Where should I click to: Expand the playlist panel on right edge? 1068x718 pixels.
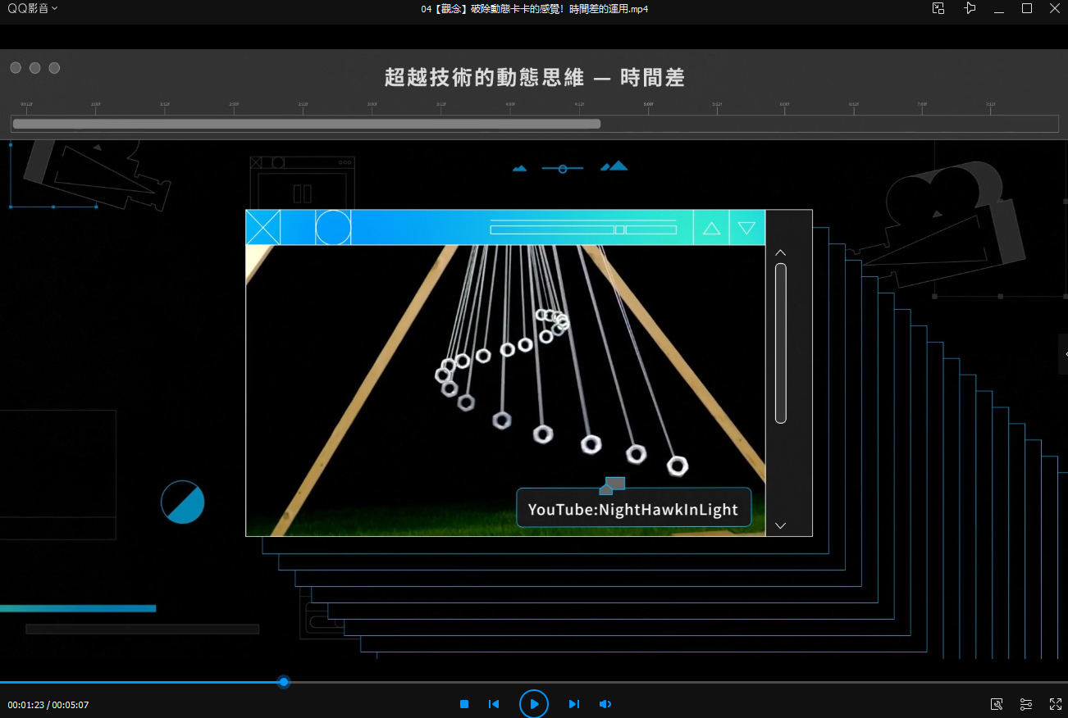pyautogui.click(x=1063, y=354)
